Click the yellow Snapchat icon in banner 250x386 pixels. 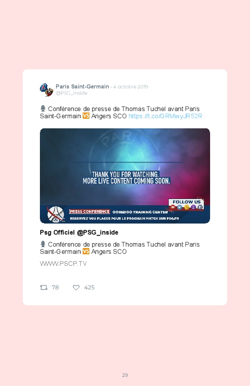coord(187,207)
